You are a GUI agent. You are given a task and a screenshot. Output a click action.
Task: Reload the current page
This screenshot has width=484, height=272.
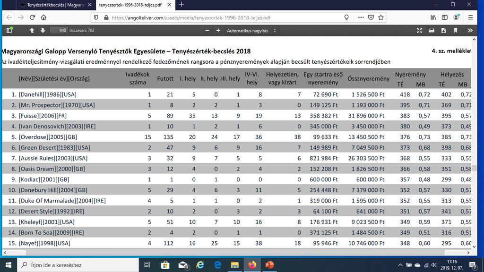(33, 17)
